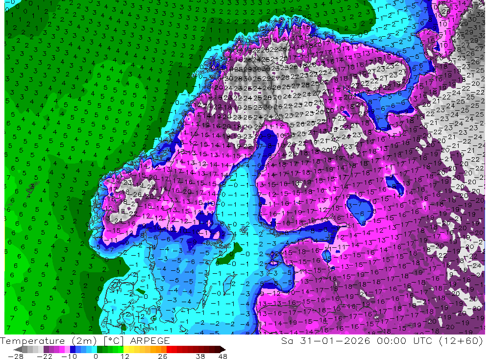Click the dark maroon right arrow legend end

223,349
